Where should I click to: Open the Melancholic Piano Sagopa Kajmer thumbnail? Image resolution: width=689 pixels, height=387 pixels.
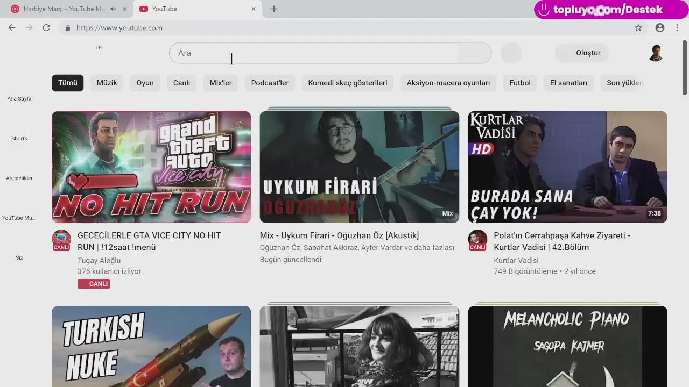568,347
